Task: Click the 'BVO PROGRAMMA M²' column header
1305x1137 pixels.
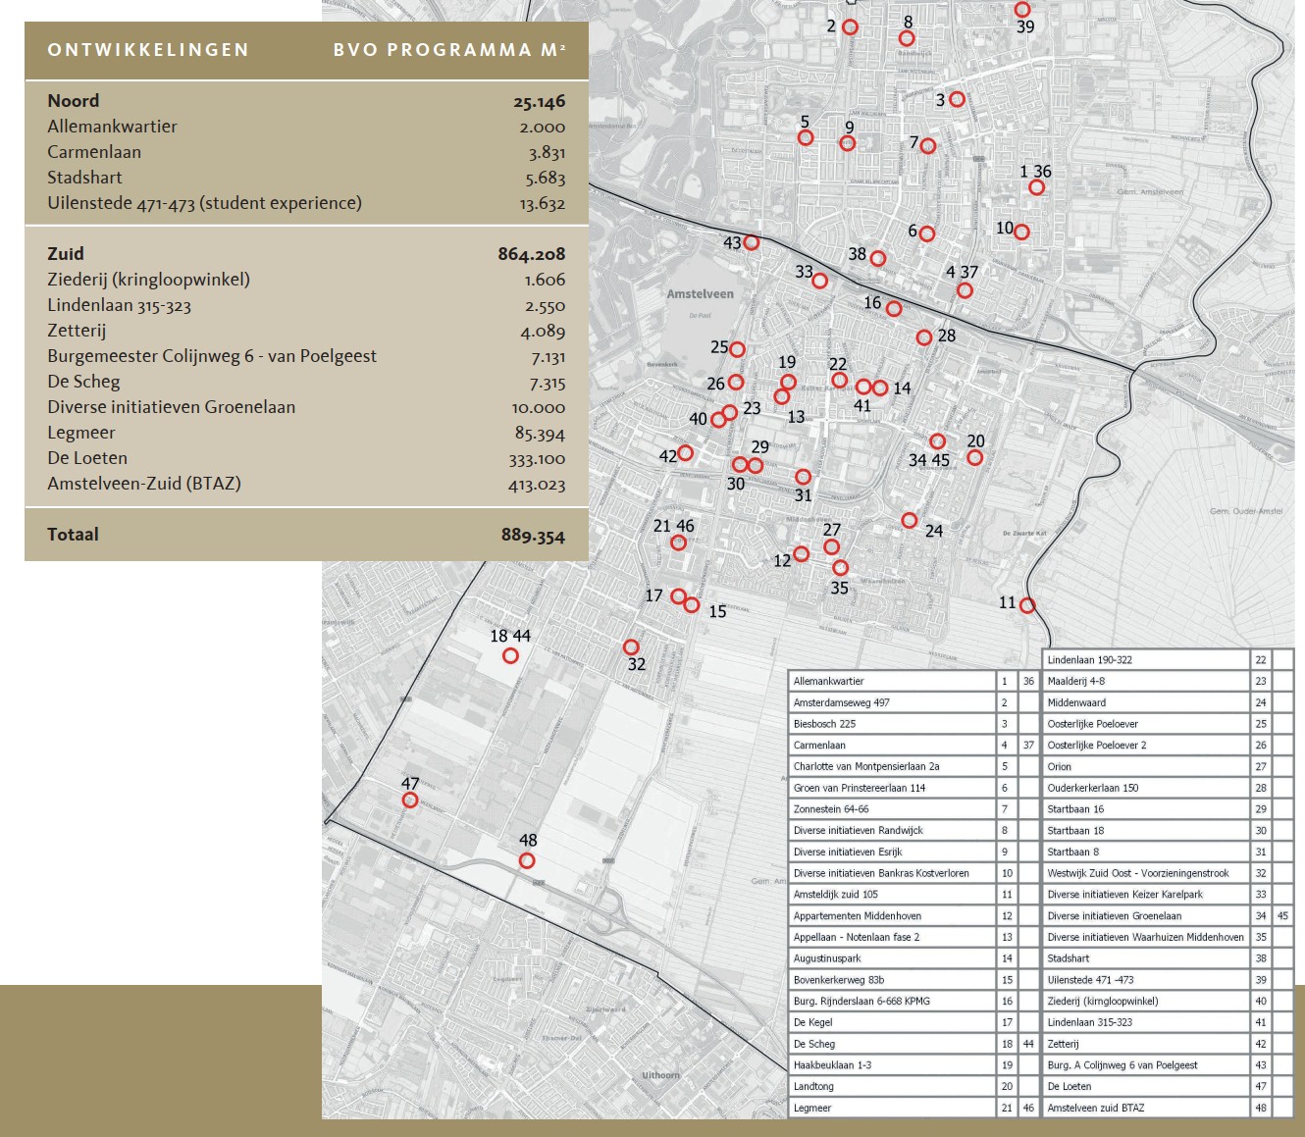Action: point(449,50)
